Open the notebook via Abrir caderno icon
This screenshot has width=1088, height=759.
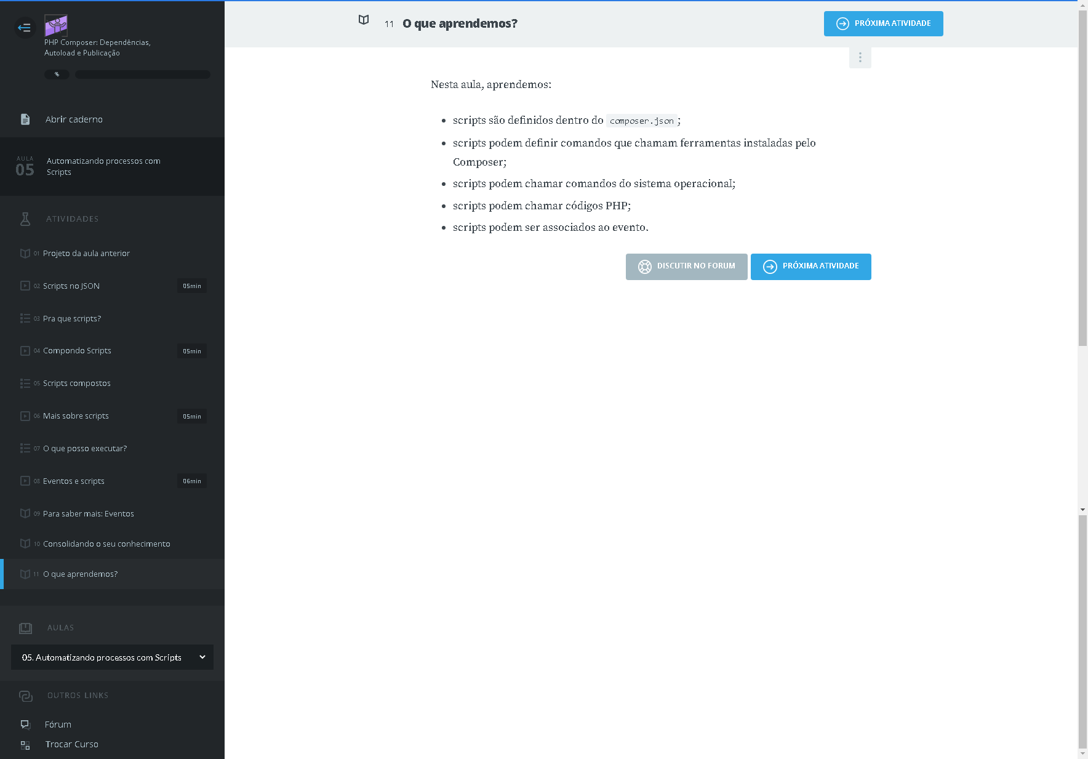(25, 119)
